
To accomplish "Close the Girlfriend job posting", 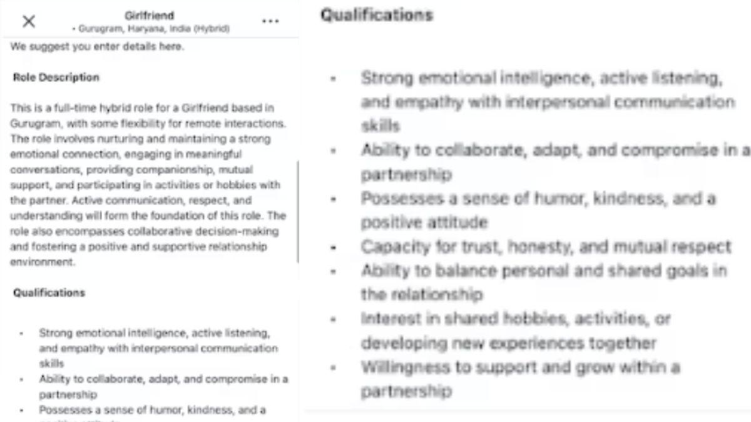I will coord(29,21).
